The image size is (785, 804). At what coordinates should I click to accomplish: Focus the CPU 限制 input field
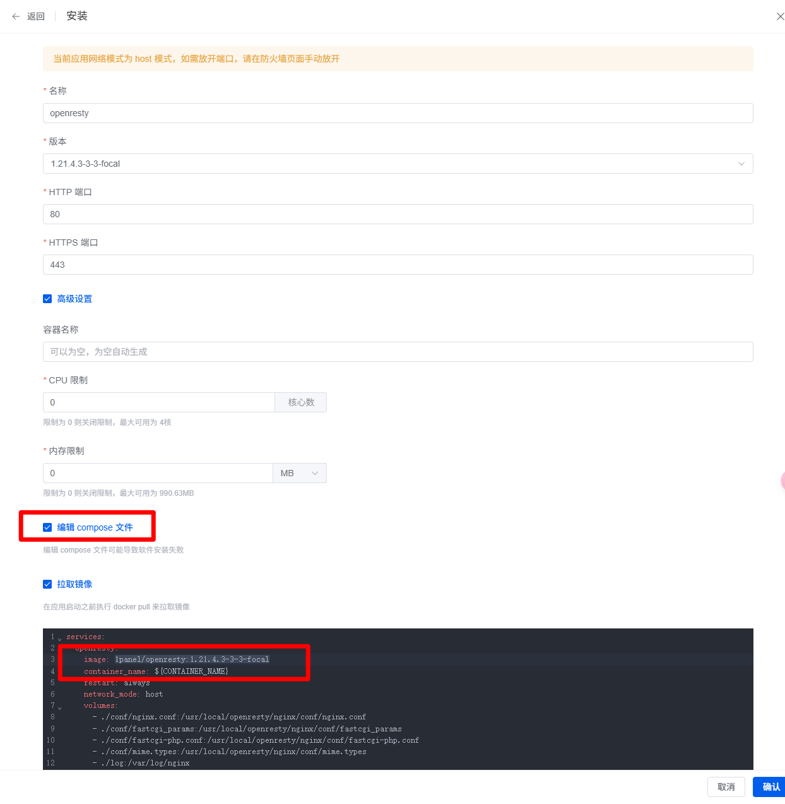pos(158,402)
